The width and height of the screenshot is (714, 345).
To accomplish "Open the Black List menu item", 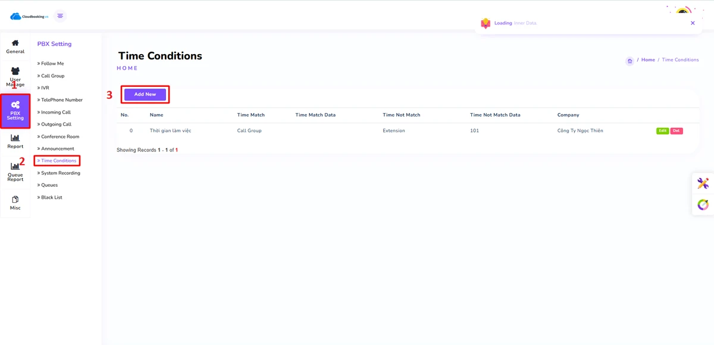I will click(x=51, y=197).
